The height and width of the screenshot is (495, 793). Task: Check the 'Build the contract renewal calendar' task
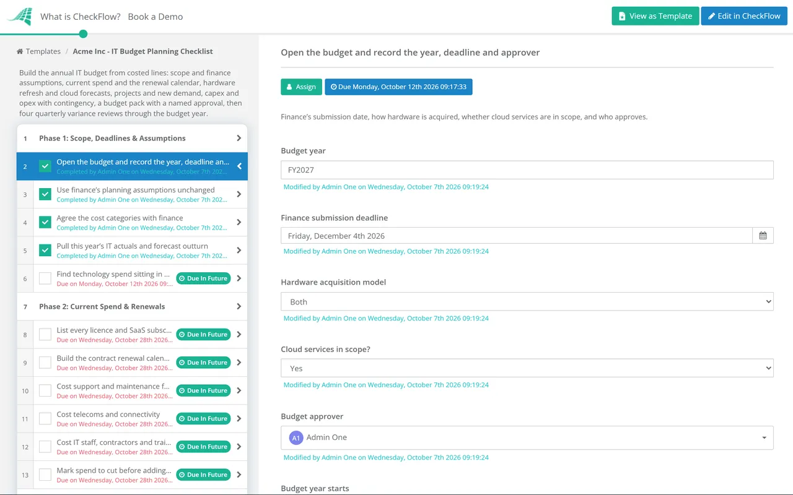[x=45, y=363]
